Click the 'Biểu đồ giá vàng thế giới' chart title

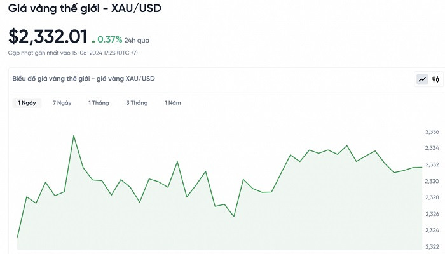tap(83, 79)
